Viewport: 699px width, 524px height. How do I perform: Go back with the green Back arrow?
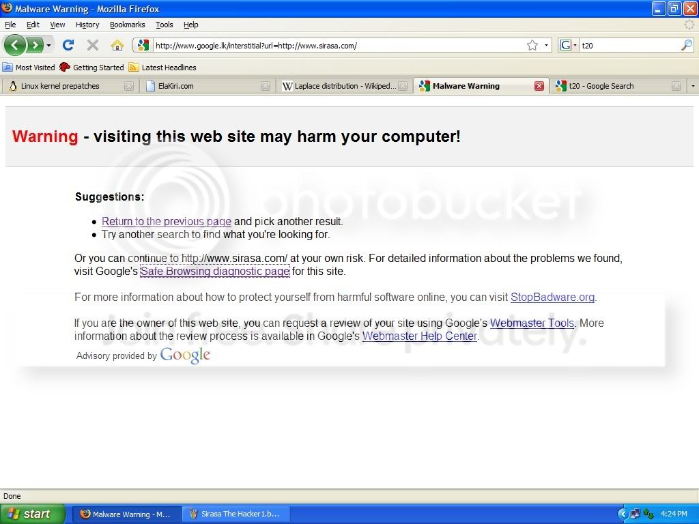[x=14, y=45]
